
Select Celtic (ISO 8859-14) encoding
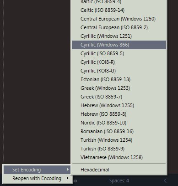point(119,10)
